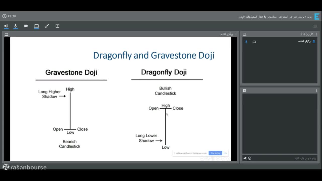Open the media playback share icon
The image size is (322, 181).
57,26
